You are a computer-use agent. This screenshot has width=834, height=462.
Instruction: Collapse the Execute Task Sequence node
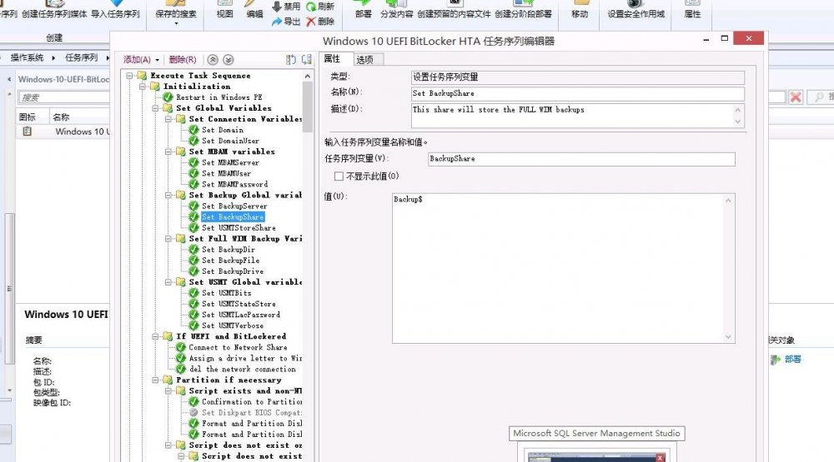tap(129, 76)
